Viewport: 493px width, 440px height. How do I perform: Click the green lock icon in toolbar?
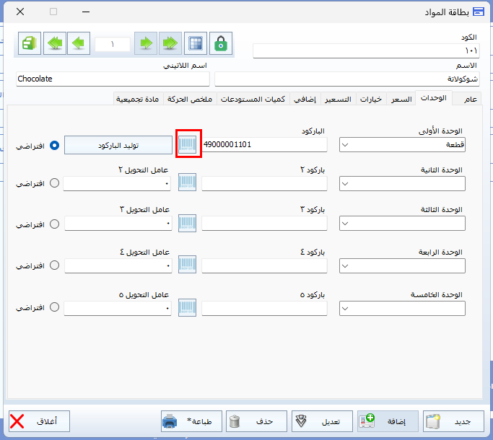[x=221, y=43]
